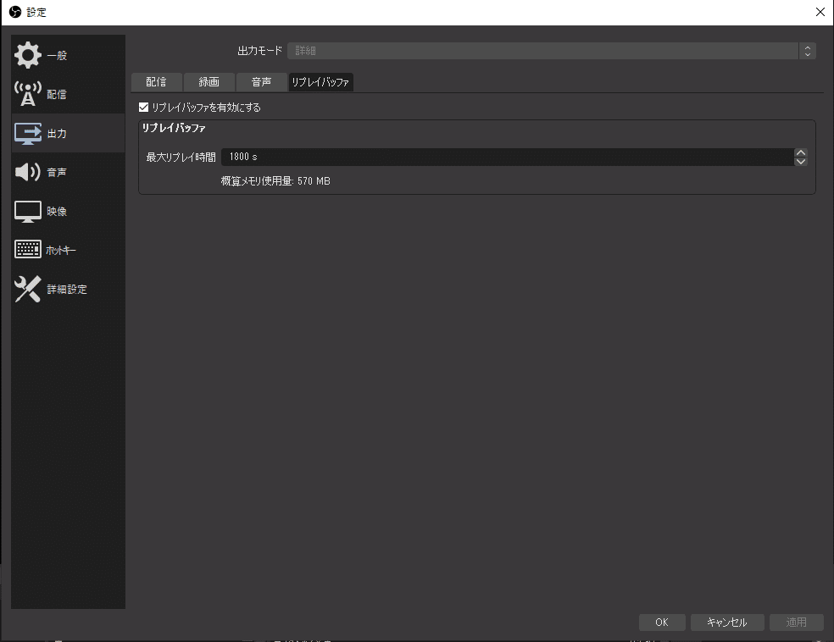Close the 設定 dialog window
The image size is (834, 642).
coord(820,12)
